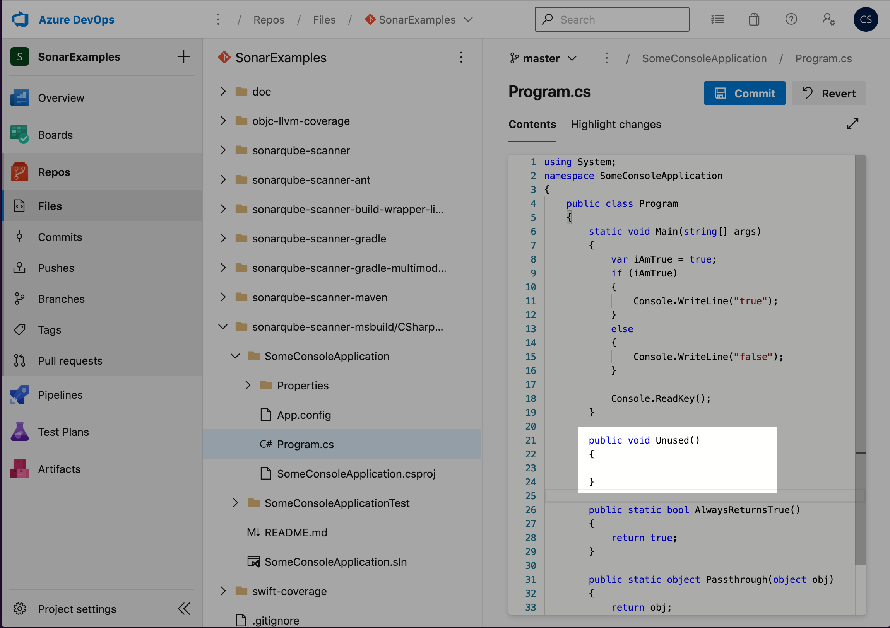This screenshot has height=628, width=890.
Task: Expand the SomeConsoleApplicationTest folder
Action: click(x=235, y=503)
